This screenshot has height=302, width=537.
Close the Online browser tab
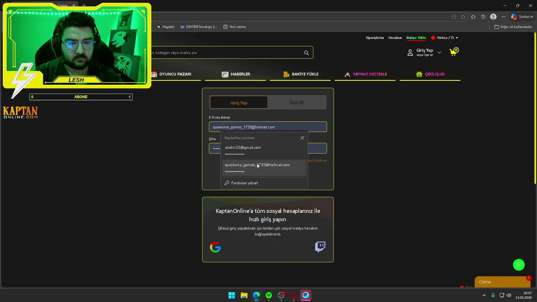pyautogui.click(x=73, y=5)
